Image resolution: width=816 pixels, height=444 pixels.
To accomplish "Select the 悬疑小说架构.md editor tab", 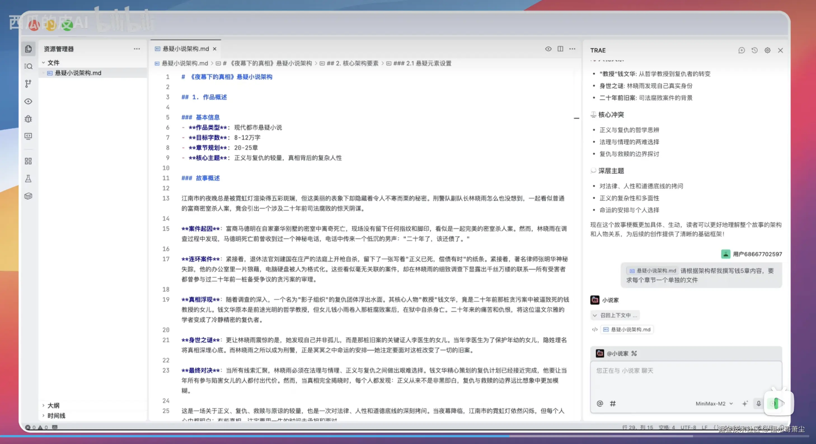I will (186, 49).
